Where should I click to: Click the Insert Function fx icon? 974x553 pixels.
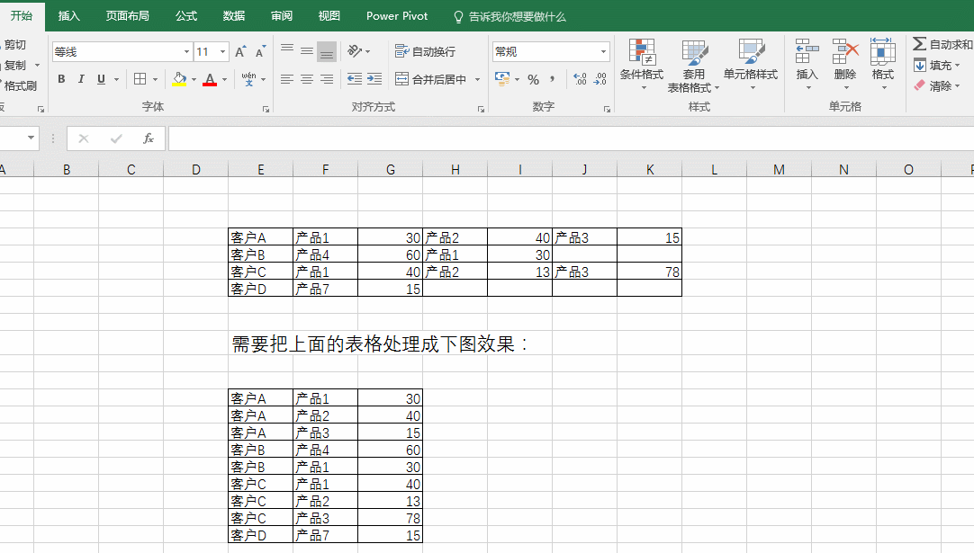149,138
